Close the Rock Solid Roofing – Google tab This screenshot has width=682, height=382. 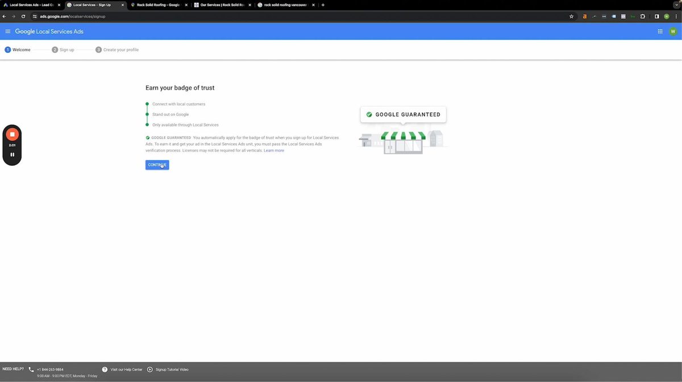[x=186, y=5]
